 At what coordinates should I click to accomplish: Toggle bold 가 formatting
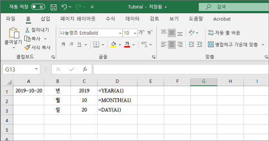63,45
